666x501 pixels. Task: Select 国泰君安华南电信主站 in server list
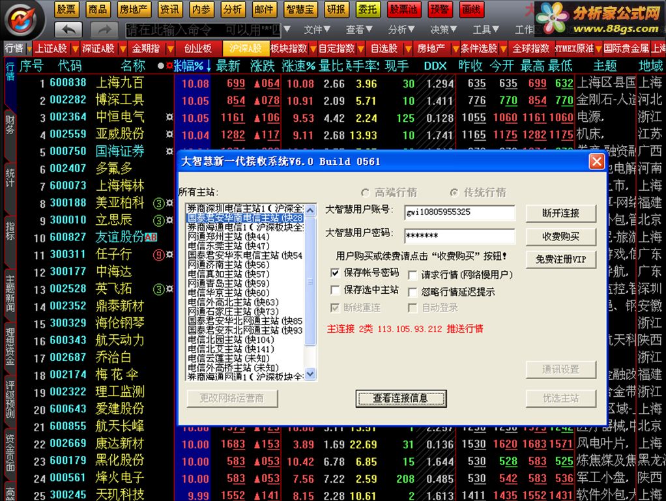246,218
